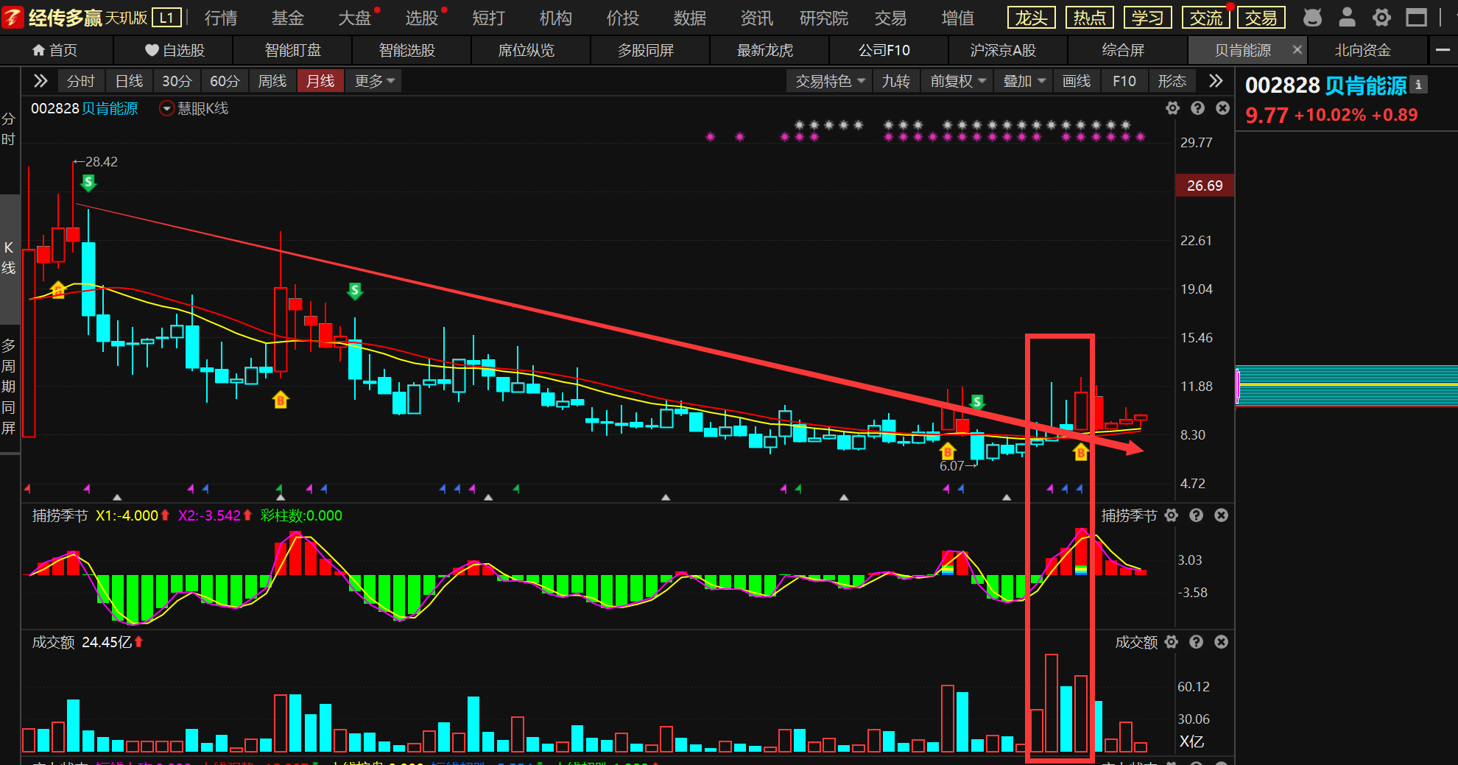Switch to the 最新龙虎 tab
The height and width of the screenshot is (765, 1458).
(765, 50)
